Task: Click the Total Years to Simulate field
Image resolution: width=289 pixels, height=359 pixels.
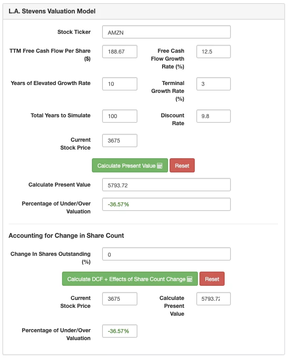Action: click(x=120, y=116)
